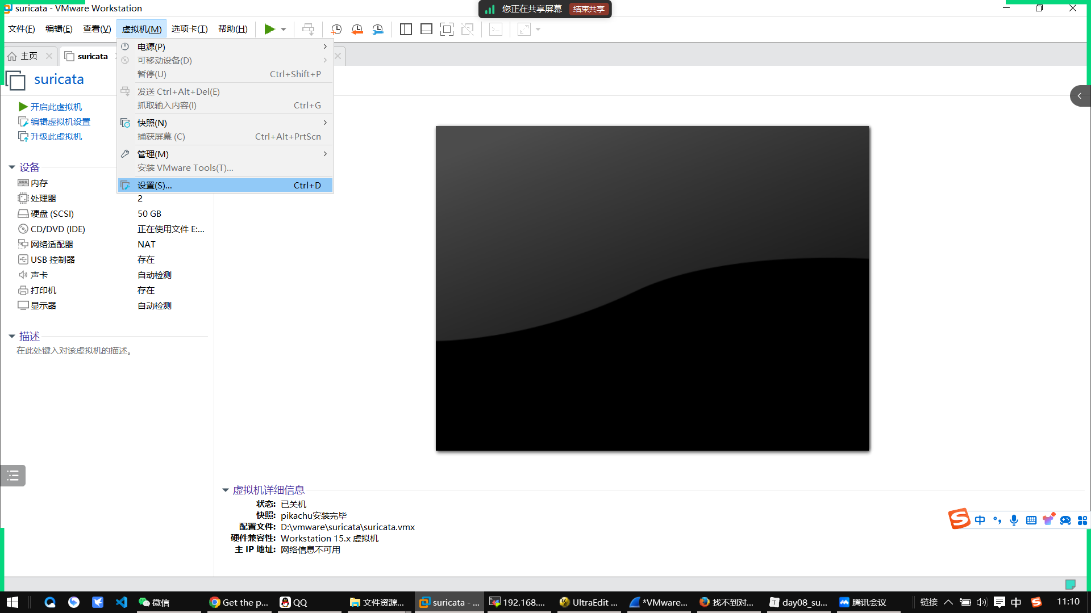The width and height of the screenshot is (1091, 613).
Task: Click the black VM screen preview
Action: click(652, 288)
